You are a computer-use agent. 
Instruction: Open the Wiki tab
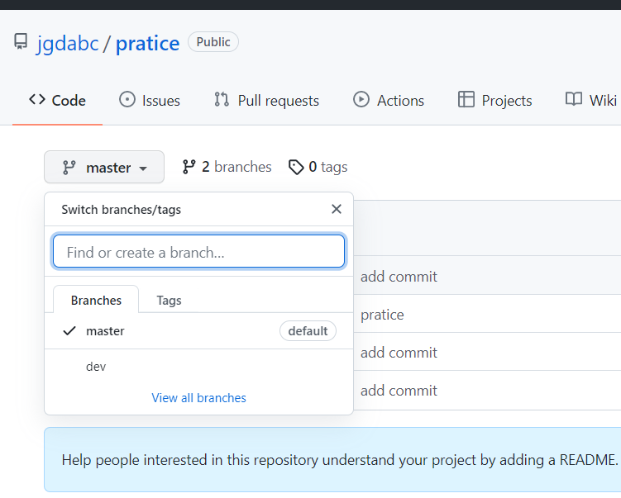[591, 101]
